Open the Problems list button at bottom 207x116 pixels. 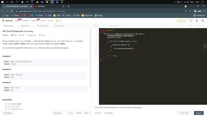coord(8,113)
